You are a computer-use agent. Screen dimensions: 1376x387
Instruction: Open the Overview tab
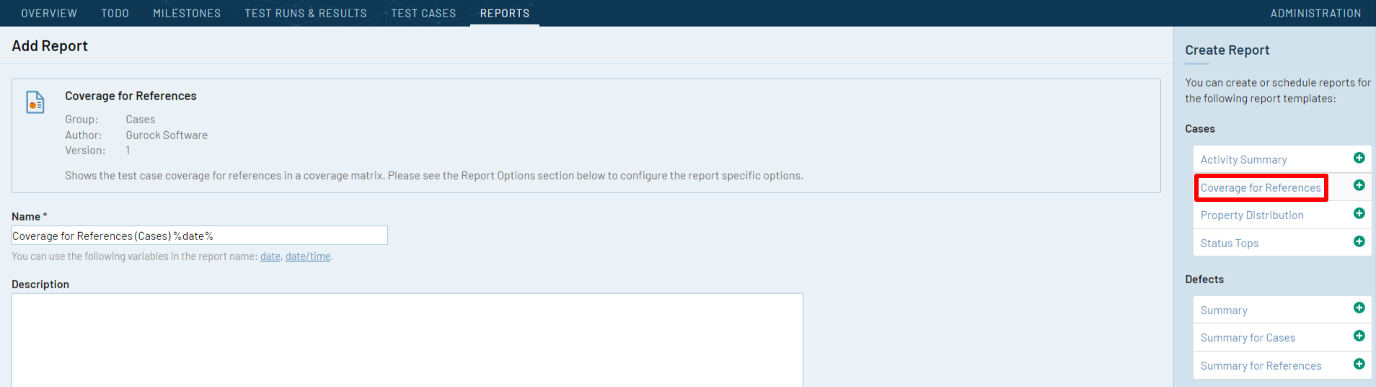[x=49, y=13]
